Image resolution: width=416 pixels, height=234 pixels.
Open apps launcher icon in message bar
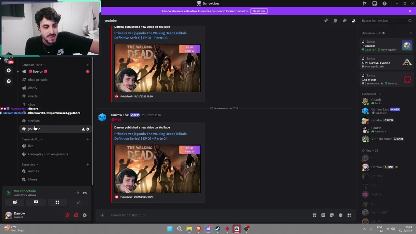click(x=349, y=215)
